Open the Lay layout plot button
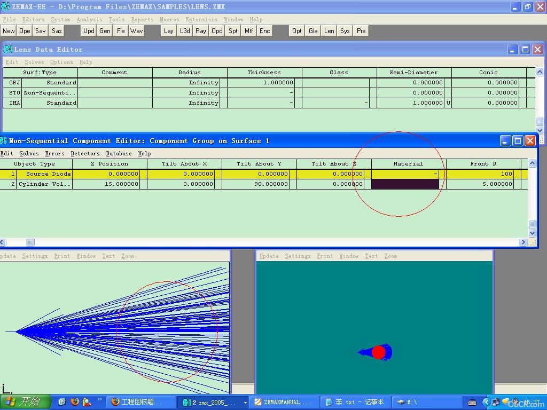547x410 pixels. [x=169, y=31]
